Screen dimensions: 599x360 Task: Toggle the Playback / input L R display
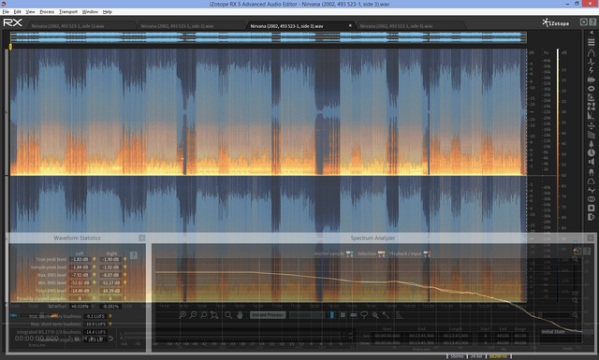point(427,254)
